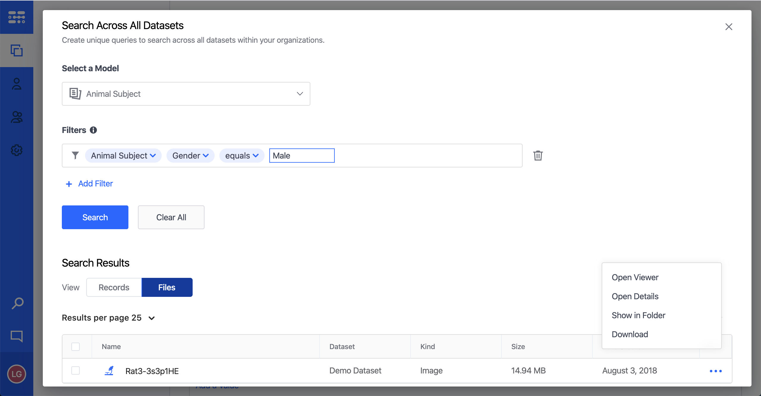This screenshot has height=396, width=761.
Task: Click the Male filter value field
Action: point(302,156)
